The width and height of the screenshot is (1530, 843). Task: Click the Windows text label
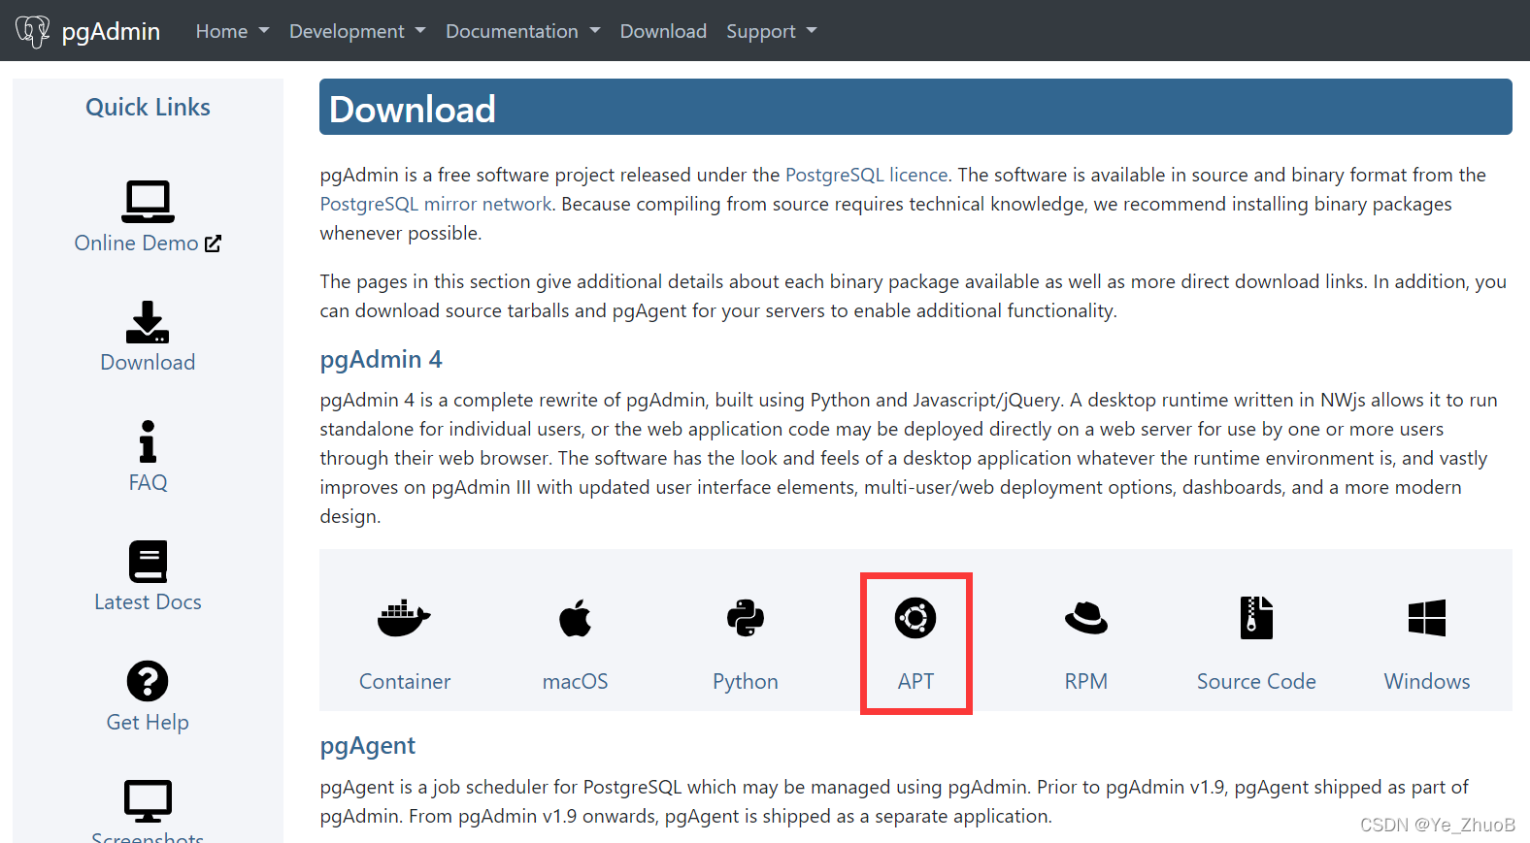tap(1427, 682)
